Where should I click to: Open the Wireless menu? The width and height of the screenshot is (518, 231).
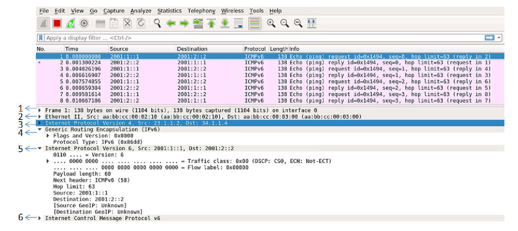click(x=232, y=11)
